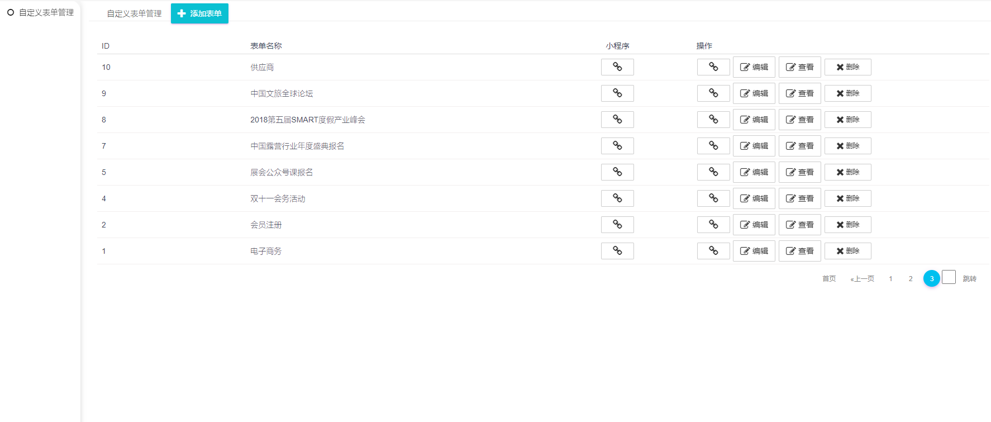This screenshot has width=991, height=422.
Task: Add a new form with 添加表单 button
Action: [x=199, y=13]
